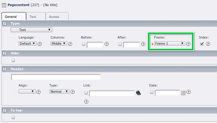The width and height of the screenshot is (217, 123).
Task: Open the Frame dropdown
Action: tap(170, 44)
